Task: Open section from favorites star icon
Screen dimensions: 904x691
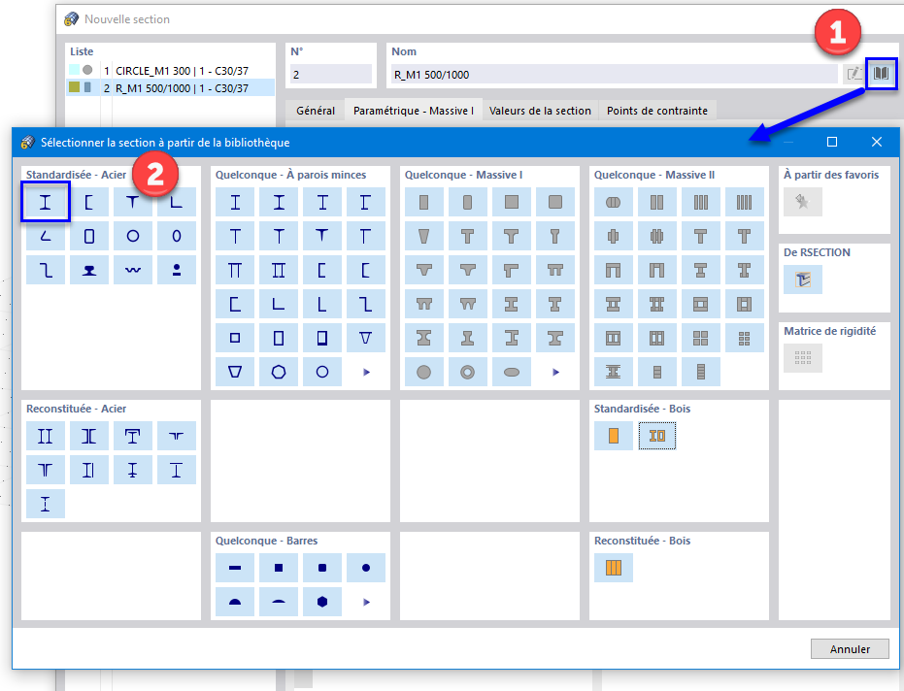Action: point(802,202)
